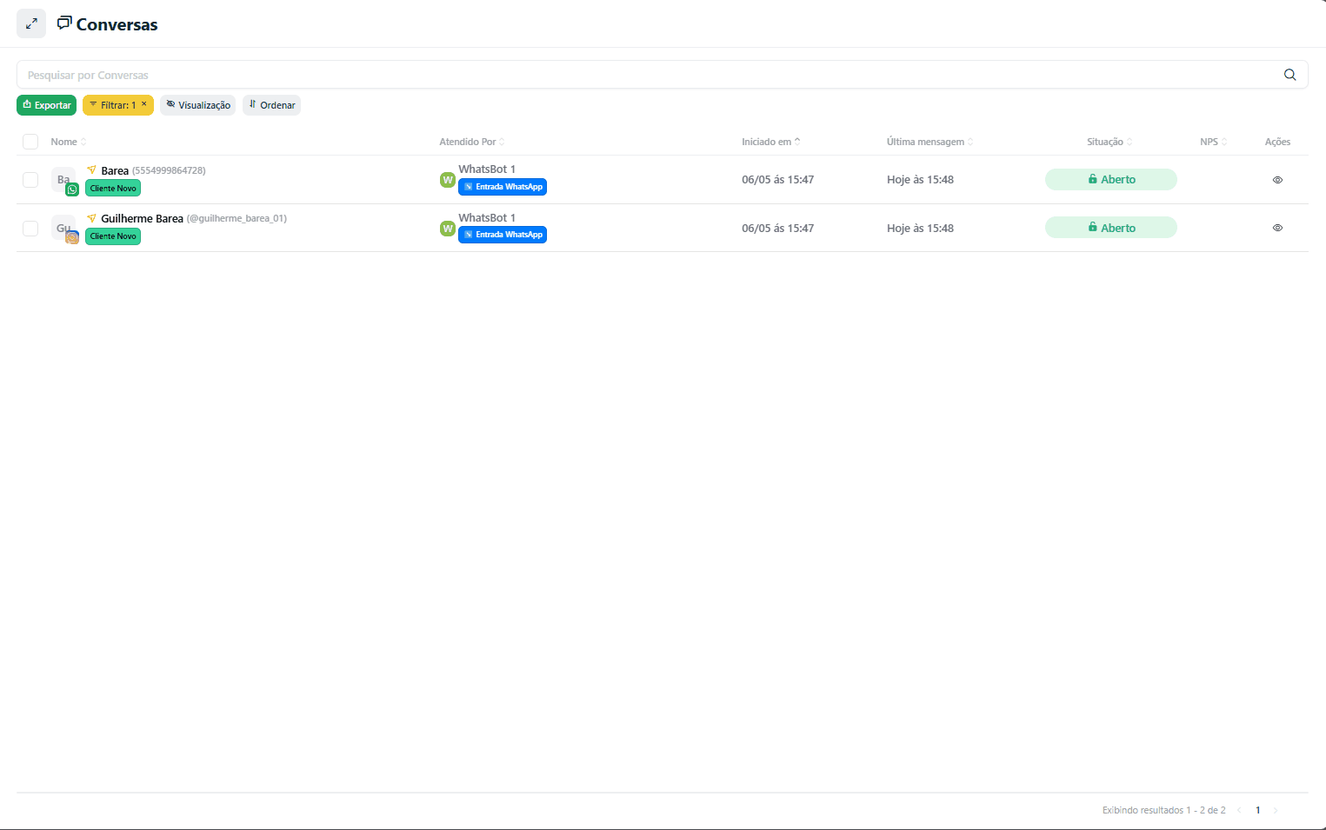This screenshot has height=830, width=1326.
Task: Go to the previous results page
Action: 1239,810
